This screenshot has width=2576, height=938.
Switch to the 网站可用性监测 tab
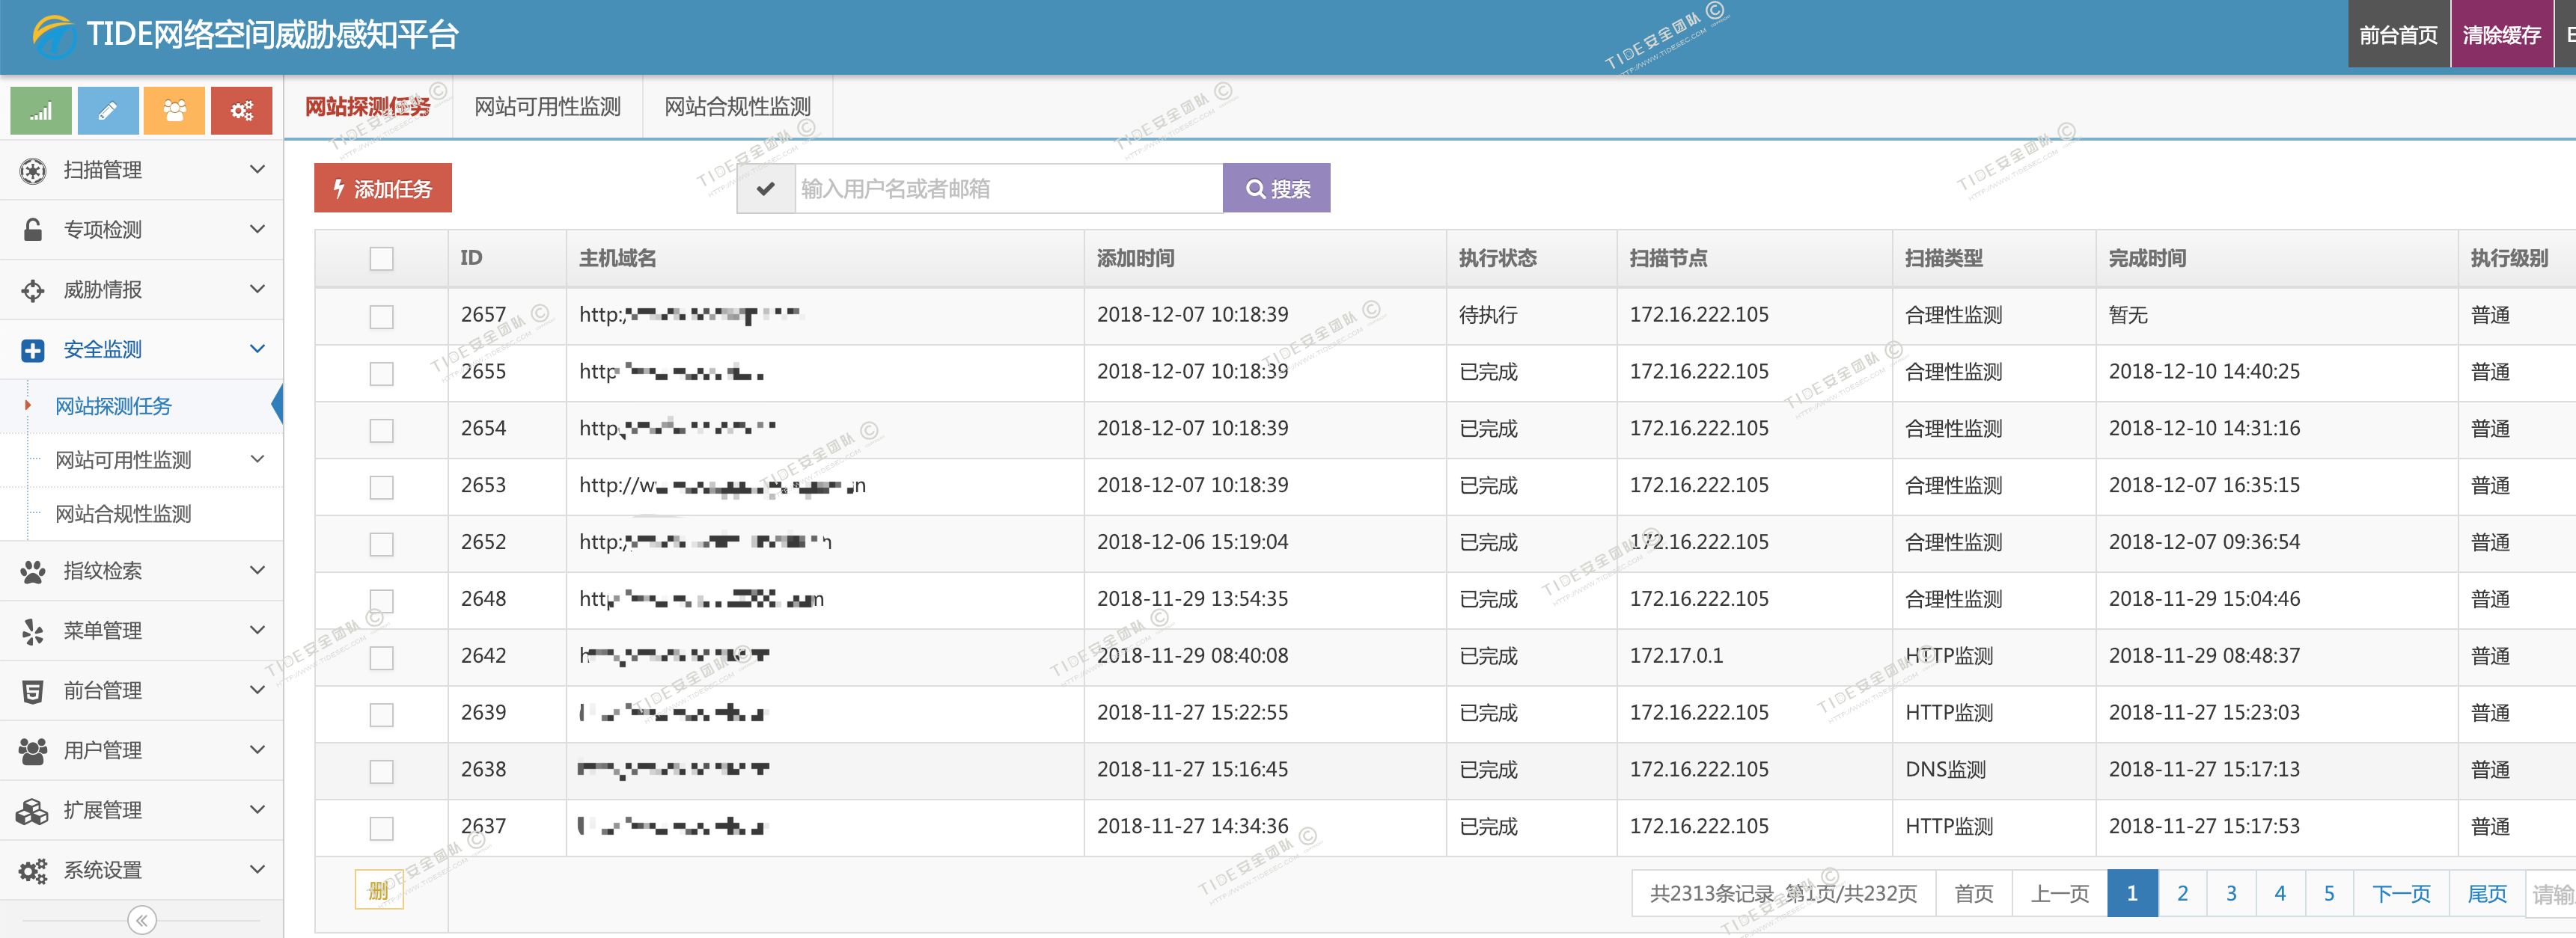tap(547, 107)
